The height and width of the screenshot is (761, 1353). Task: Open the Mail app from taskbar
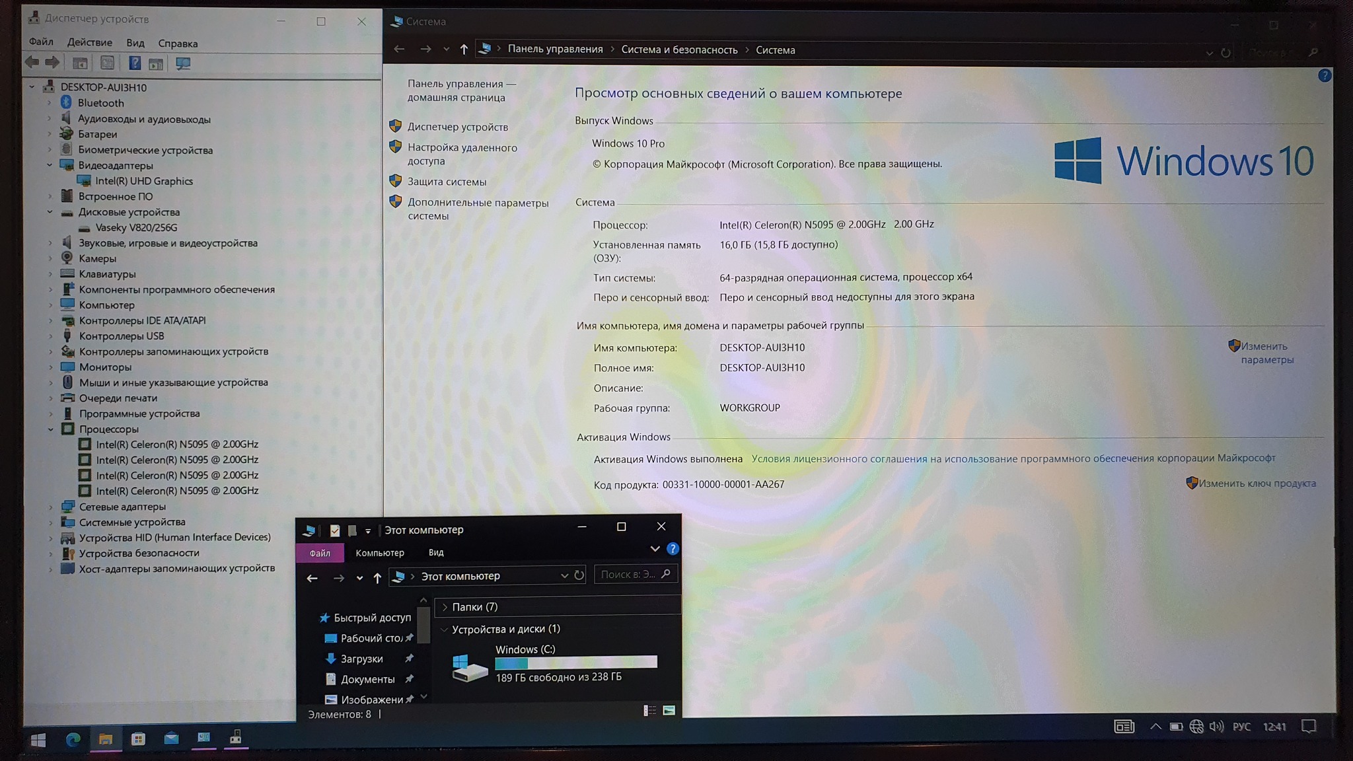point(171,739)
